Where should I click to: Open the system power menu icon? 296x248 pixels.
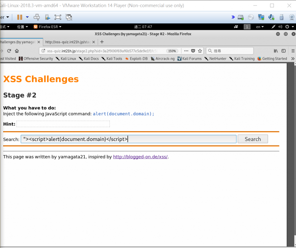[287, 27]
